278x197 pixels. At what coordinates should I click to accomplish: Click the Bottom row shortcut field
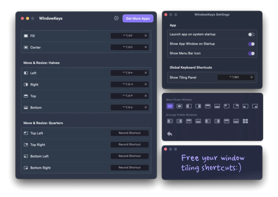click(x=129, y=107)
